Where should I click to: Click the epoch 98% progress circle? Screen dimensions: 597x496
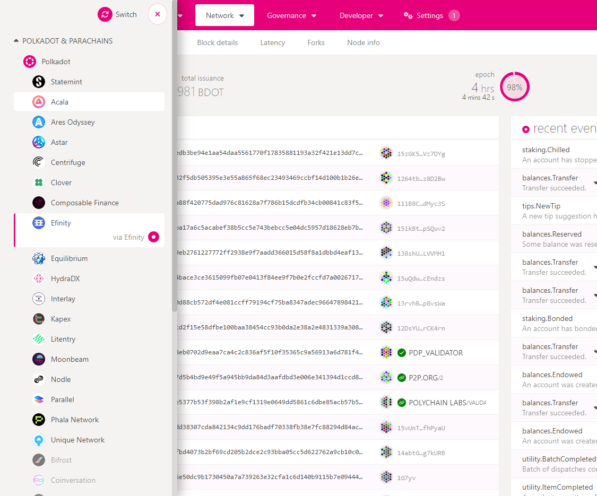tap(514, 87)
